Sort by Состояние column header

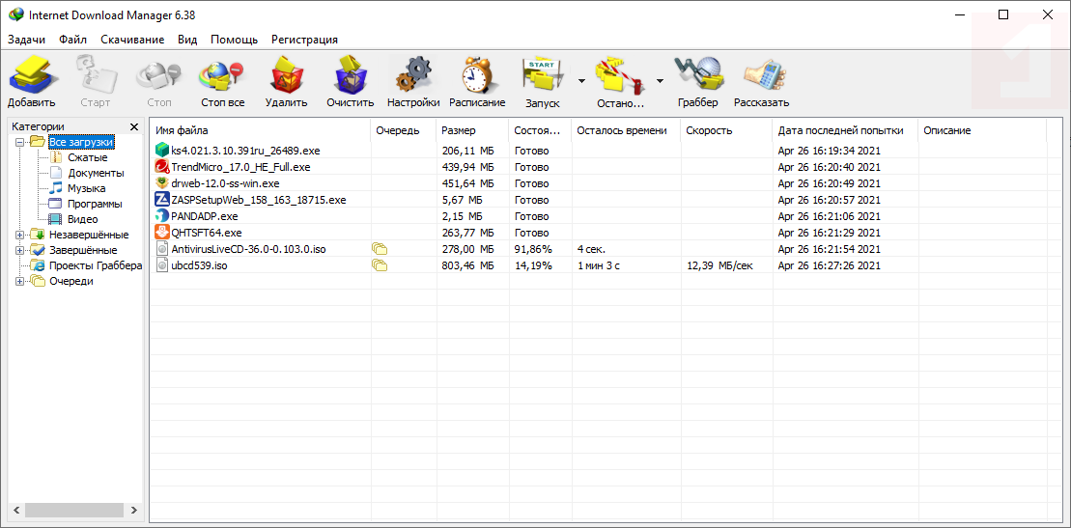tap(540, 130)
